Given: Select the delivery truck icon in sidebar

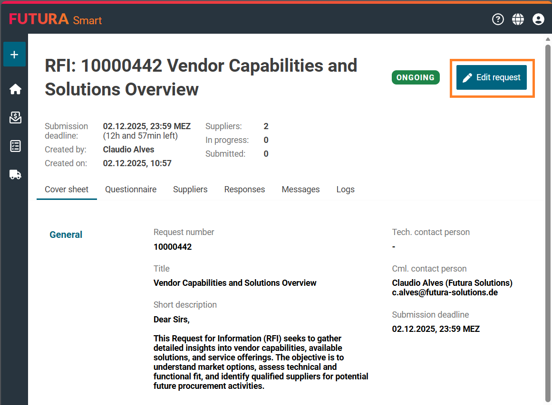Looking at the screenshot, I should (x=15, y=175).
